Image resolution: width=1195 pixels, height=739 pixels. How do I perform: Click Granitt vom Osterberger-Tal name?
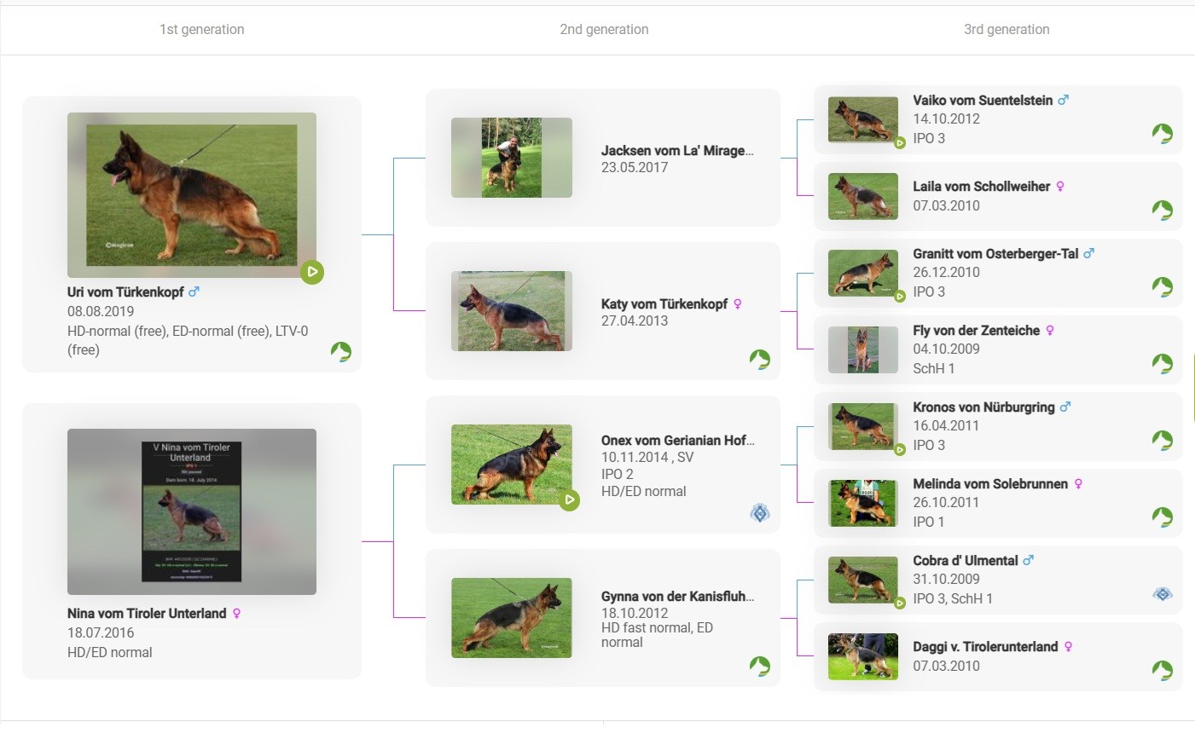[995, 254]
